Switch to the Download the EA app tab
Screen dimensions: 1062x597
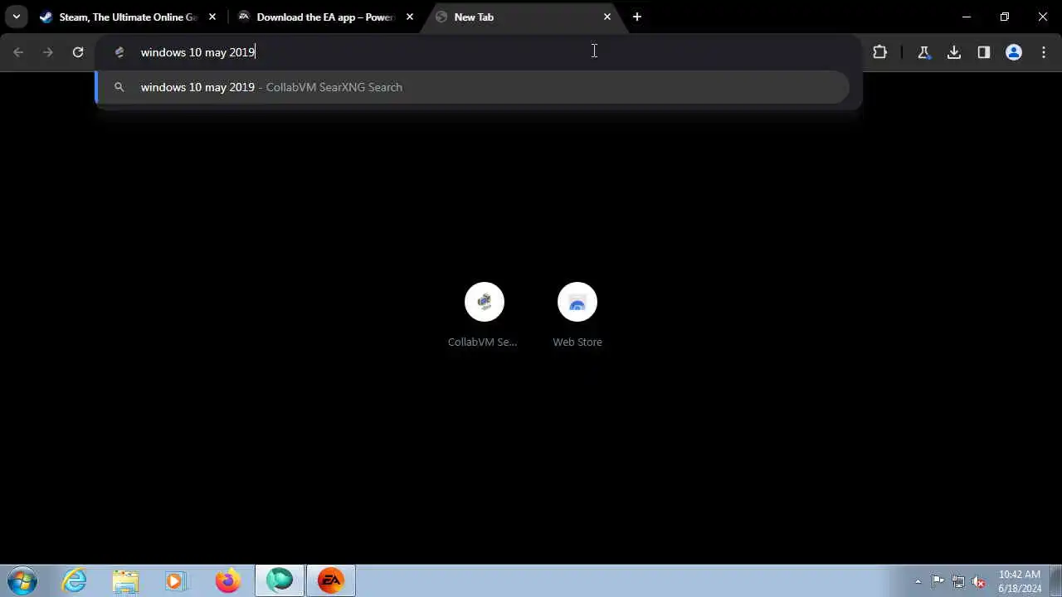[x=325, y=17]
